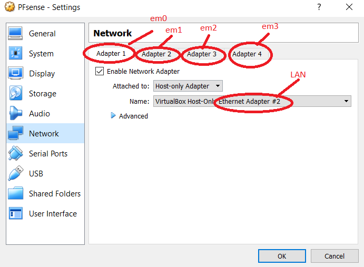Click the Display screen icon in the sidebar
364x267 pixels.
click(x=16, y=73)
